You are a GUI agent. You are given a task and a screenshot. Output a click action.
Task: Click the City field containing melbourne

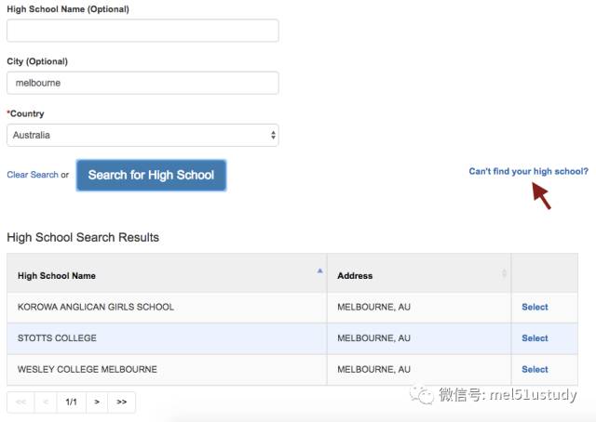point(142,83)
